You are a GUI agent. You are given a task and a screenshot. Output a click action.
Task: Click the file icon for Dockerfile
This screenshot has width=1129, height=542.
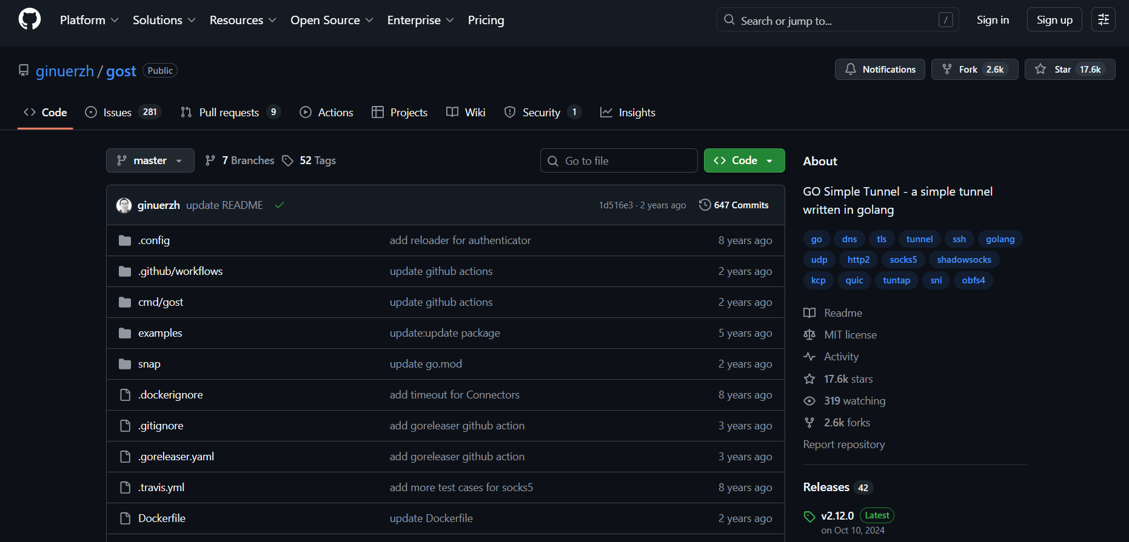125,518
